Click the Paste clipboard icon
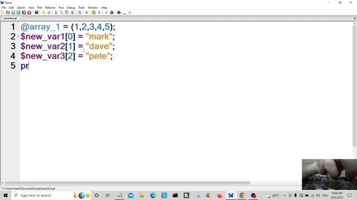 (67, 13)
